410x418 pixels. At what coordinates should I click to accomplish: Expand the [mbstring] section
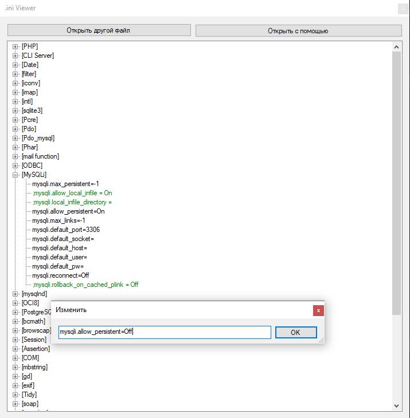pyautogui.click(x=15, y=368)
